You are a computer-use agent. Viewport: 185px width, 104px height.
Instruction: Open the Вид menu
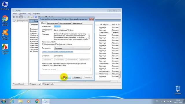point(30,14)
